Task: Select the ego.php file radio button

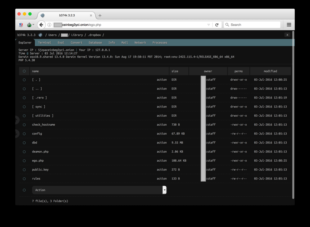Action: [x=24, y=161]
